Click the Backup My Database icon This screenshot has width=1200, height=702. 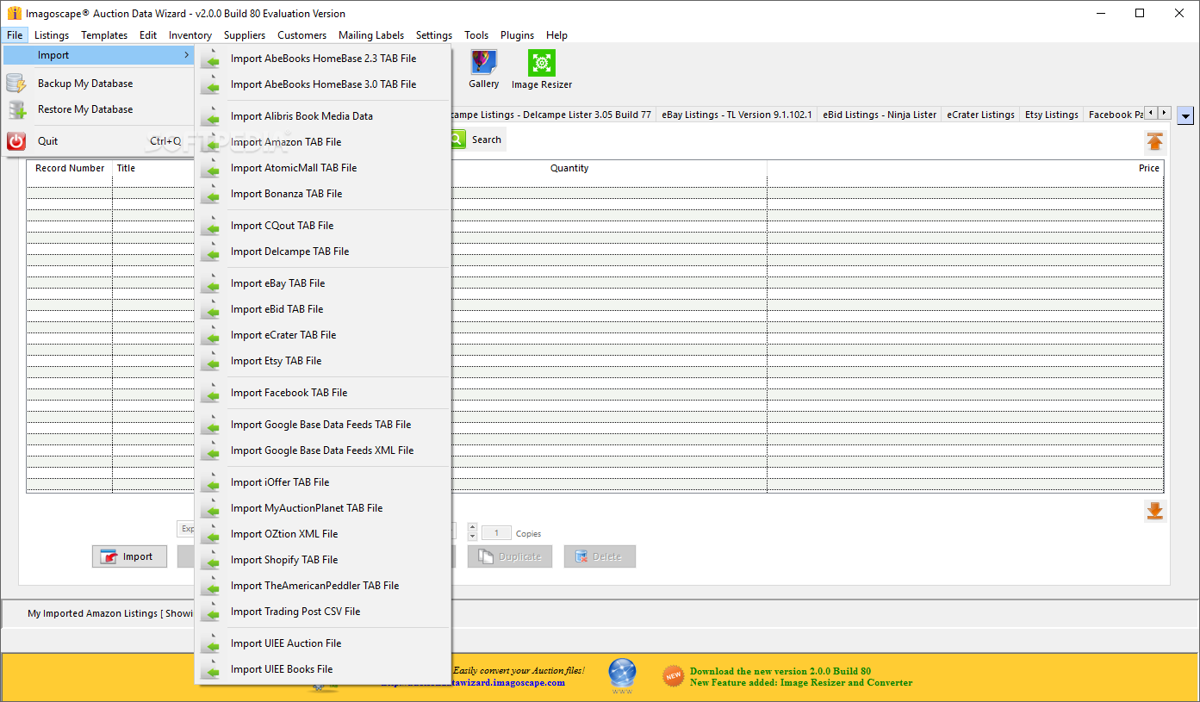16,84
